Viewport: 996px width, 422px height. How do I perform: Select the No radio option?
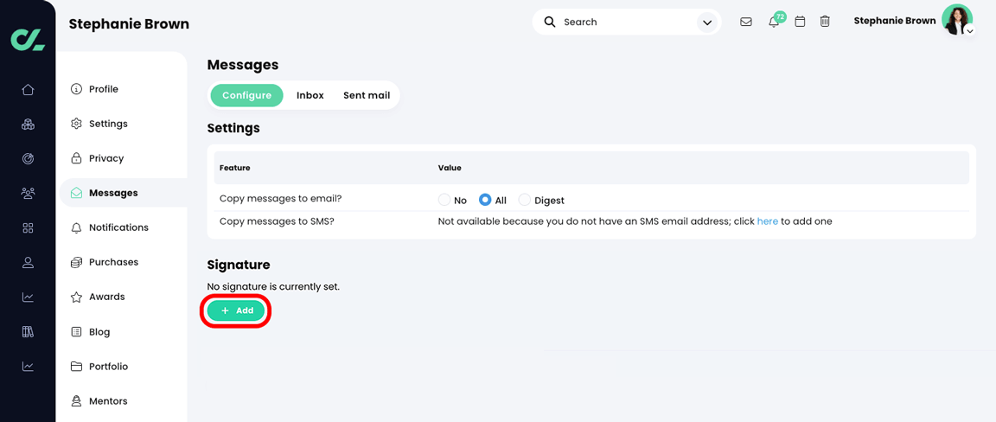[x=444, y=201]
